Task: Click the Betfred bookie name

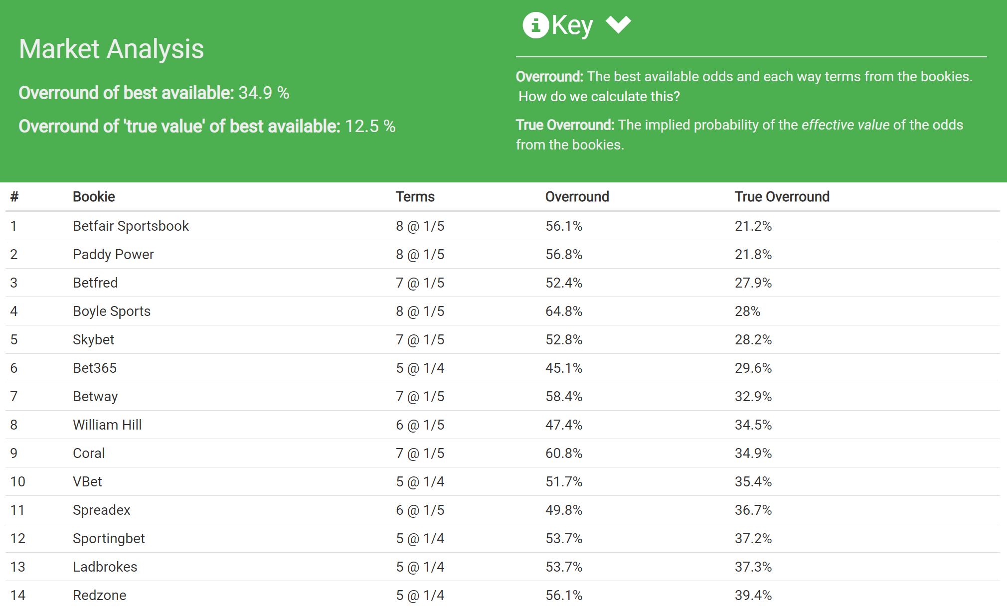Action: [x=95, y=283]
